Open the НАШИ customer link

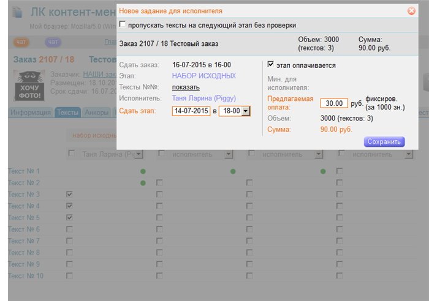[99, 74]
